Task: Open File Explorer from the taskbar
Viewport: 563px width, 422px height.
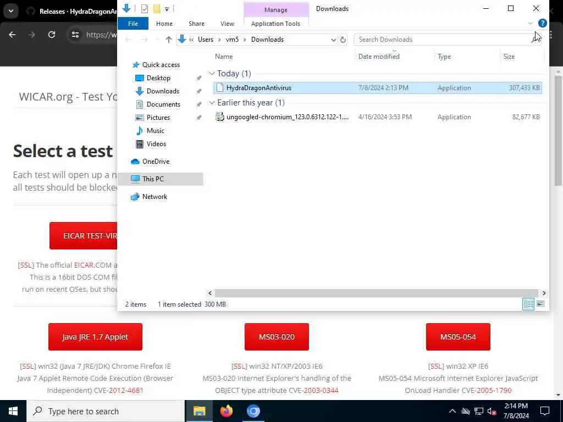Action: (x=199, y=411)
